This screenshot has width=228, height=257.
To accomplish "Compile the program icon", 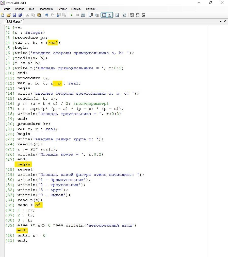I will coord(83,15).
